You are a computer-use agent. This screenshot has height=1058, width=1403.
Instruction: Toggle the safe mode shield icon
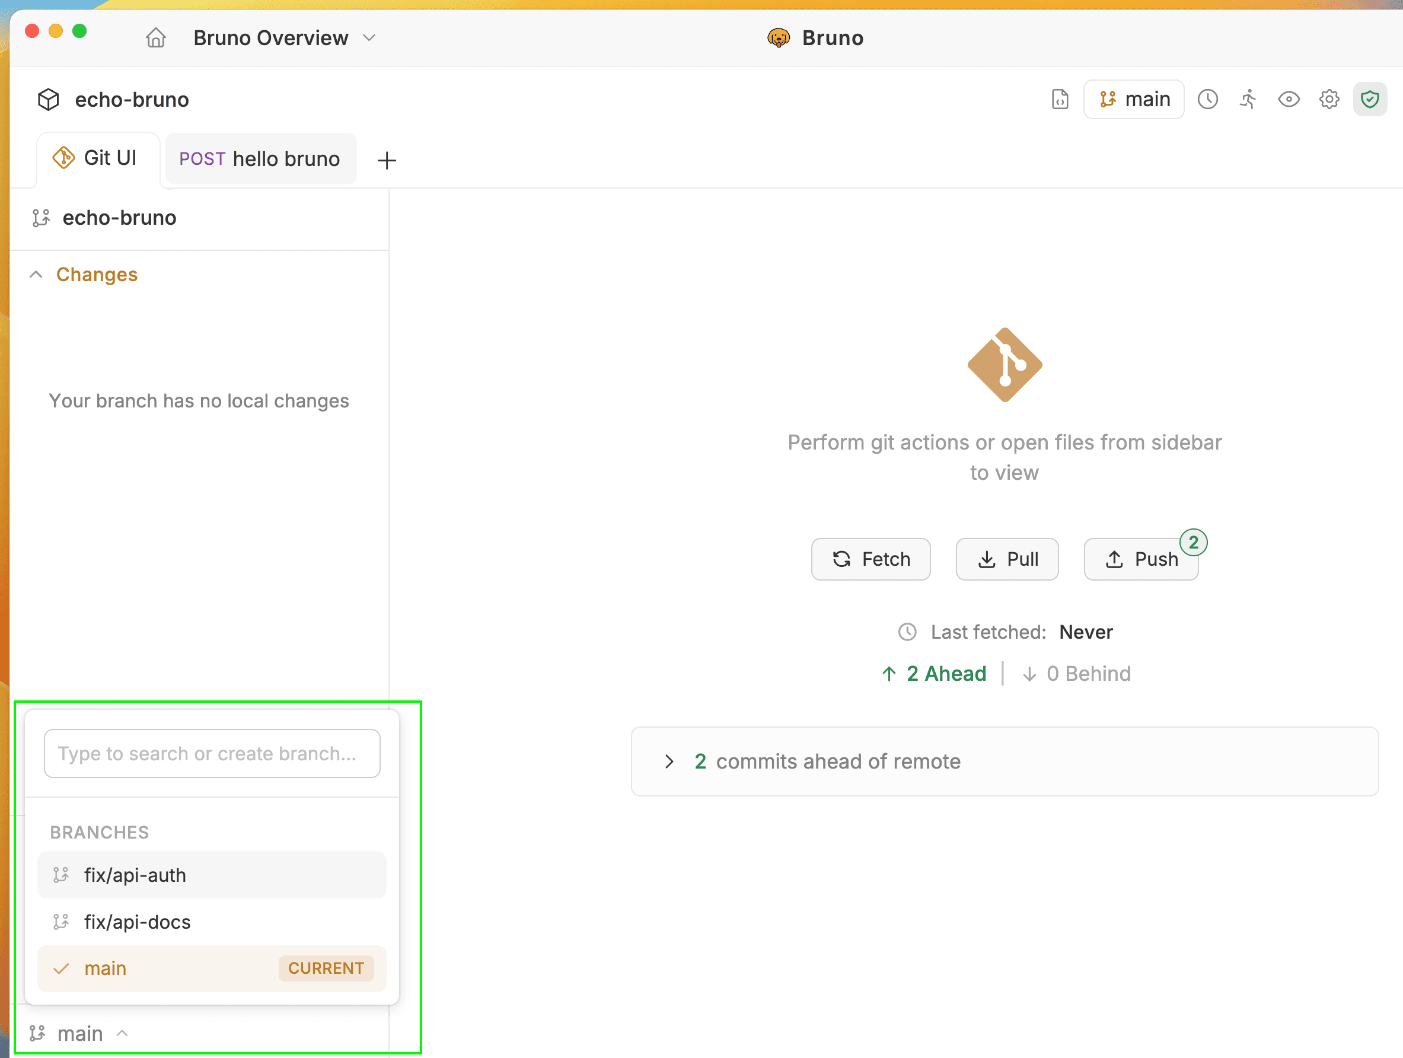[x=1369, y=99]
